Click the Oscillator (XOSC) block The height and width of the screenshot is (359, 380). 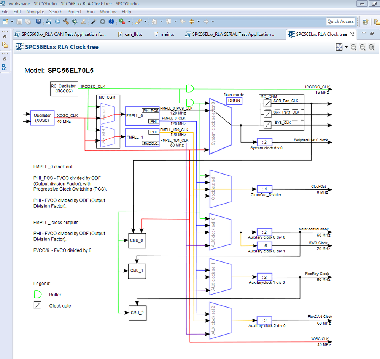coord(42,118)
